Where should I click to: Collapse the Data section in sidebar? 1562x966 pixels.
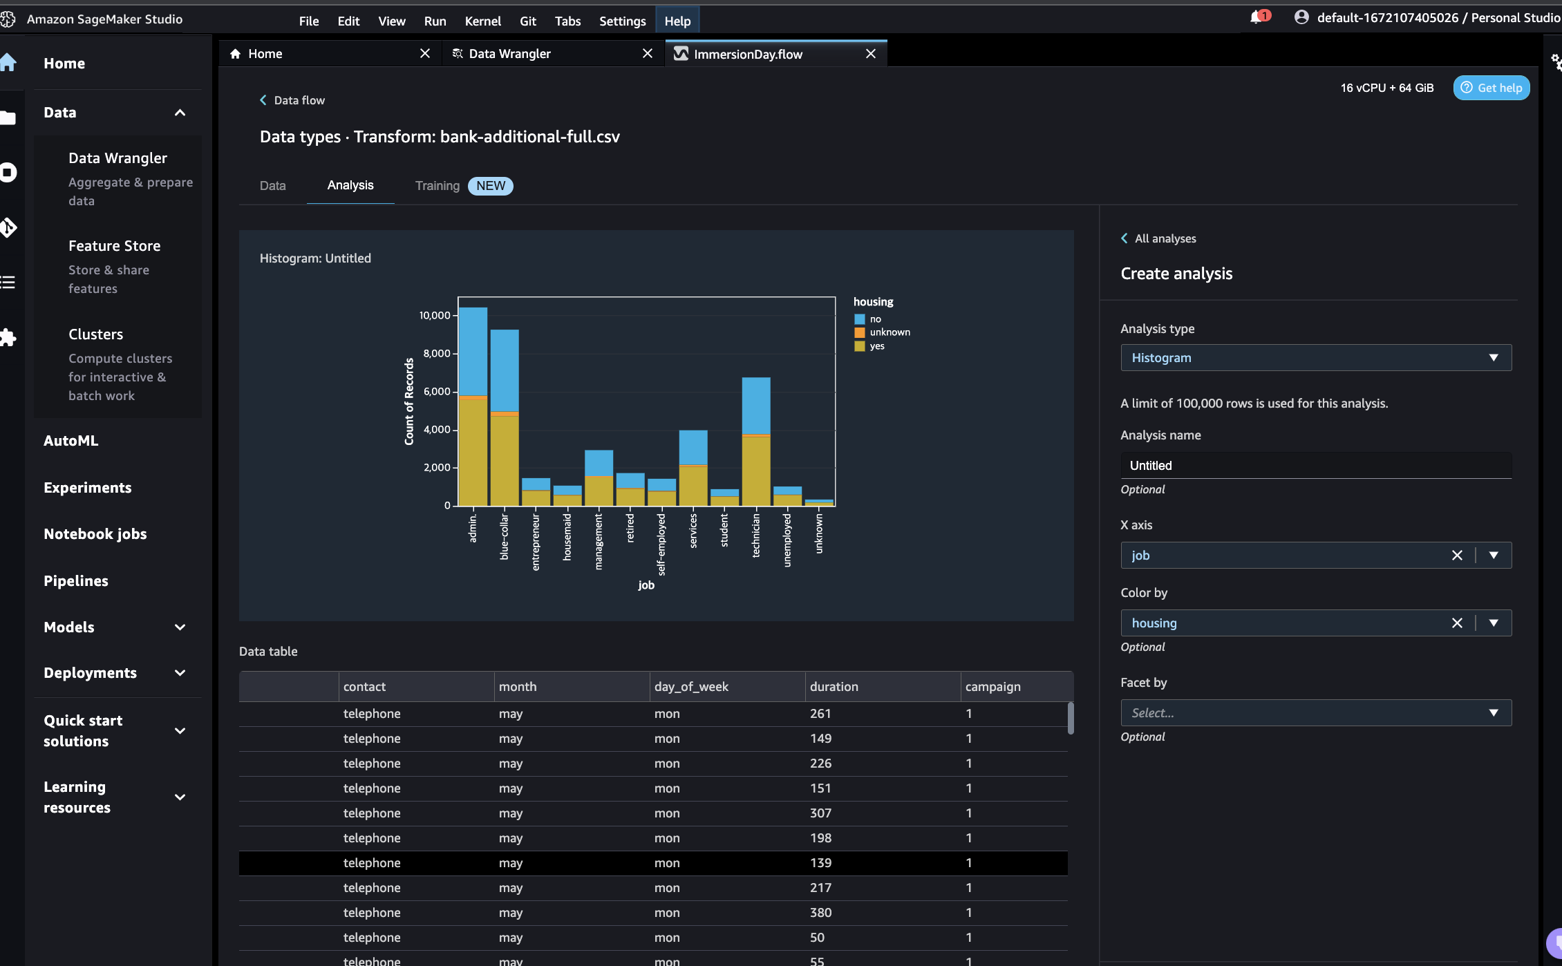pyautogui.click(x=180, y=113)
